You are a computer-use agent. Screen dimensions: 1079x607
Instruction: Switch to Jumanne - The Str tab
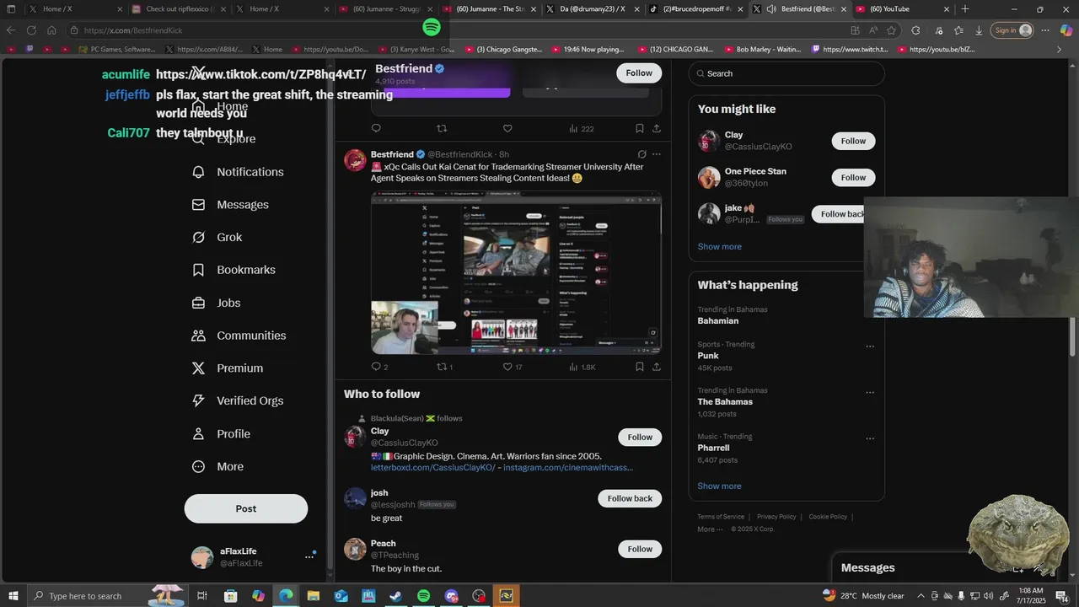[490, 9]
